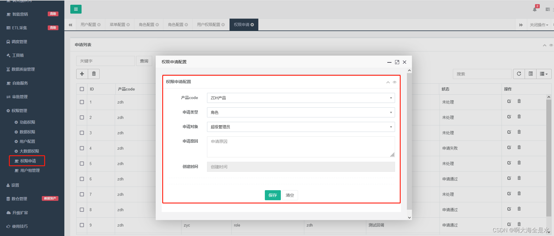Close the 用户权限配置 tab via its x icon

[223, 25]
